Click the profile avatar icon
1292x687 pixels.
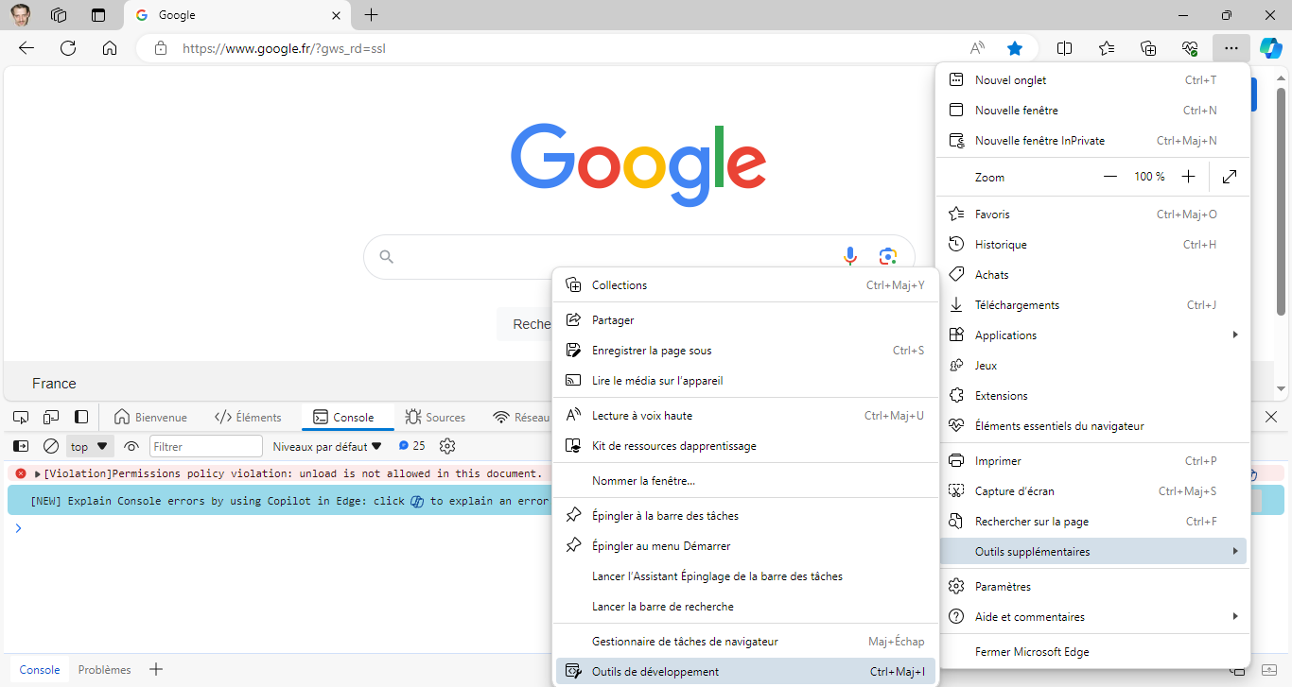coord(20,15)
